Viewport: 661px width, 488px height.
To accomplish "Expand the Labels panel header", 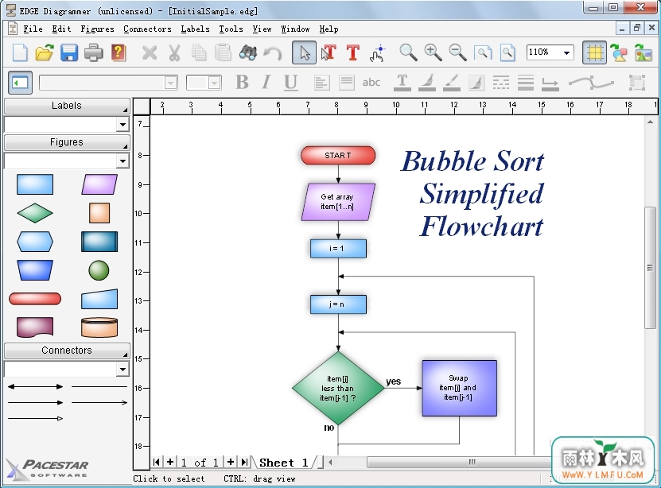I will click(67, 106).
